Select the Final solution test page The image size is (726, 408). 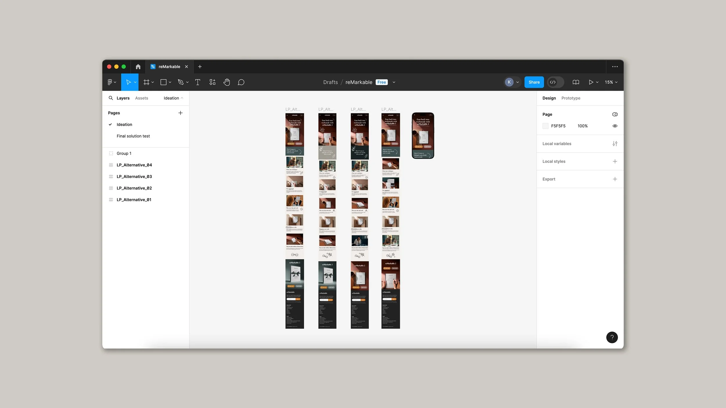(x=133, y=136)
